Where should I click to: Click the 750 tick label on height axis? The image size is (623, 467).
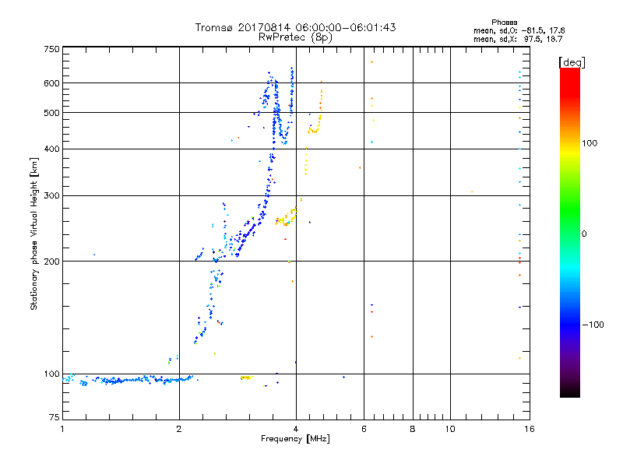(x=51, y=49)
